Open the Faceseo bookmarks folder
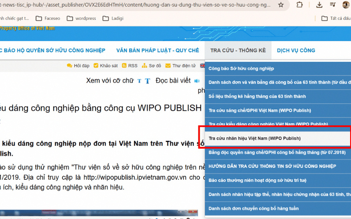Image resolution: width=351 pixels, height=219 pixels. pos(48,19)
